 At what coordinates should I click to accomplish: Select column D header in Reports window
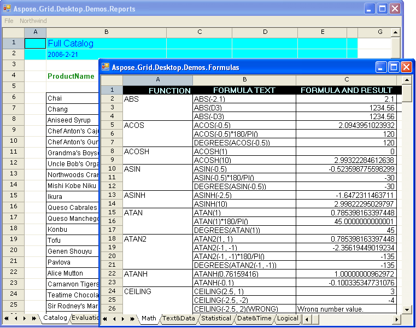(265, 32)
